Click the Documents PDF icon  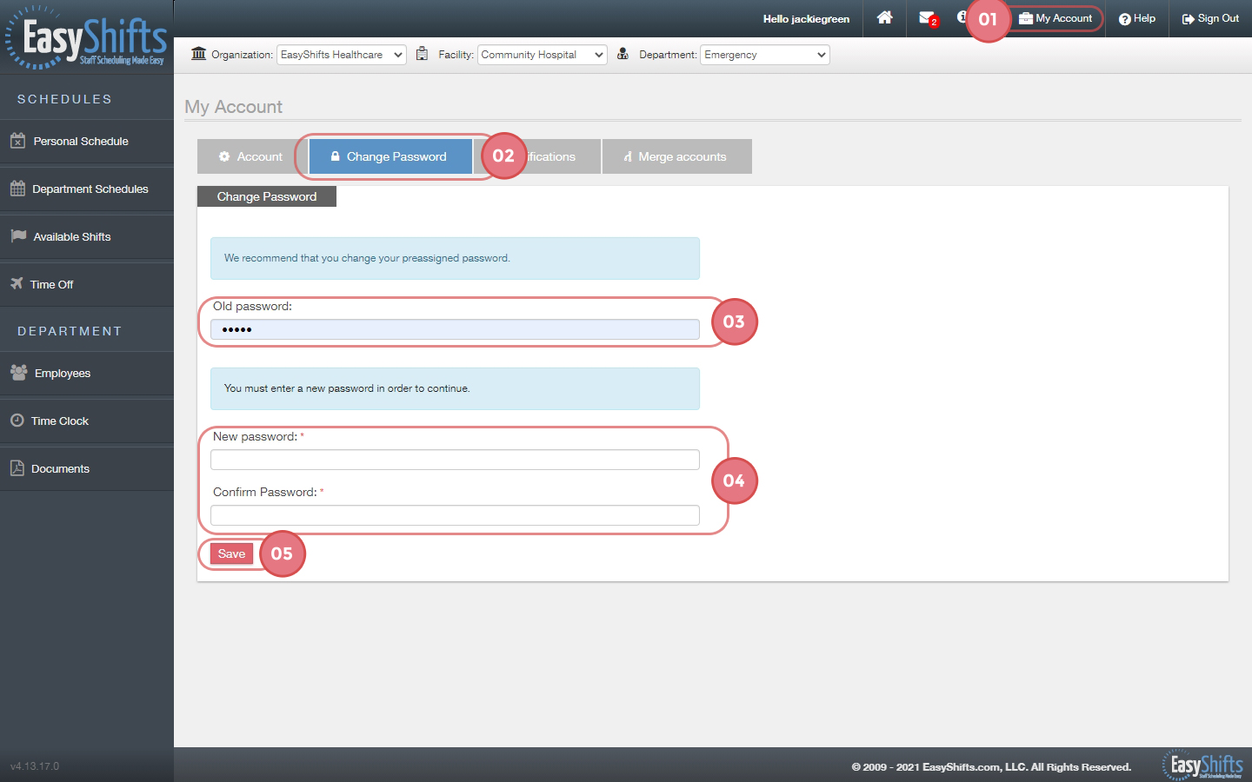click(x=17, y=467)
